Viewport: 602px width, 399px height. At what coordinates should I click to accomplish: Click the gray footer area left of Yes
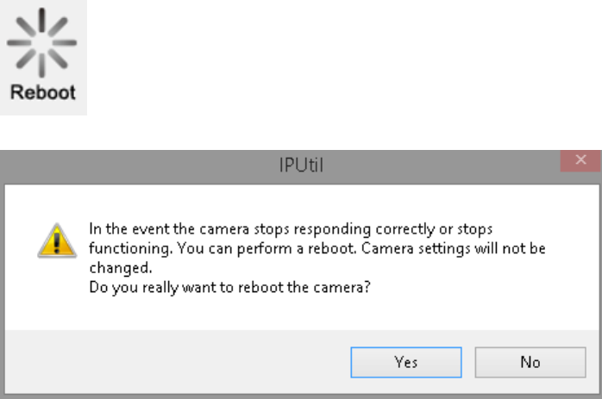(172, 362)
